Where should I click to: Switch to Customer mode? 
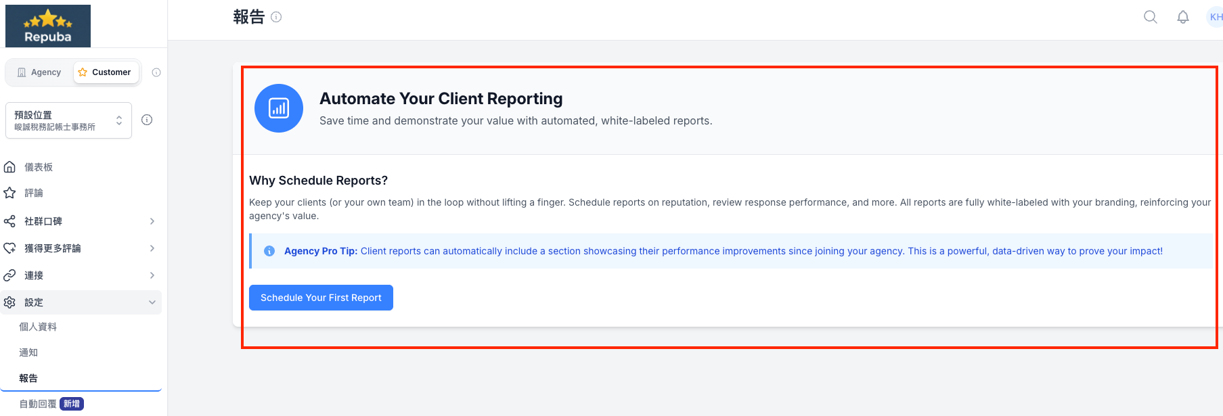coord(105,72)
